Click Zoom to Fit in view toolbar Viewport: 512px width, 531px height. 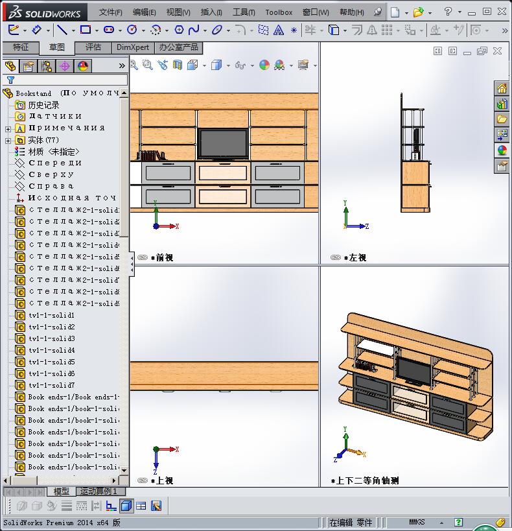134,65
